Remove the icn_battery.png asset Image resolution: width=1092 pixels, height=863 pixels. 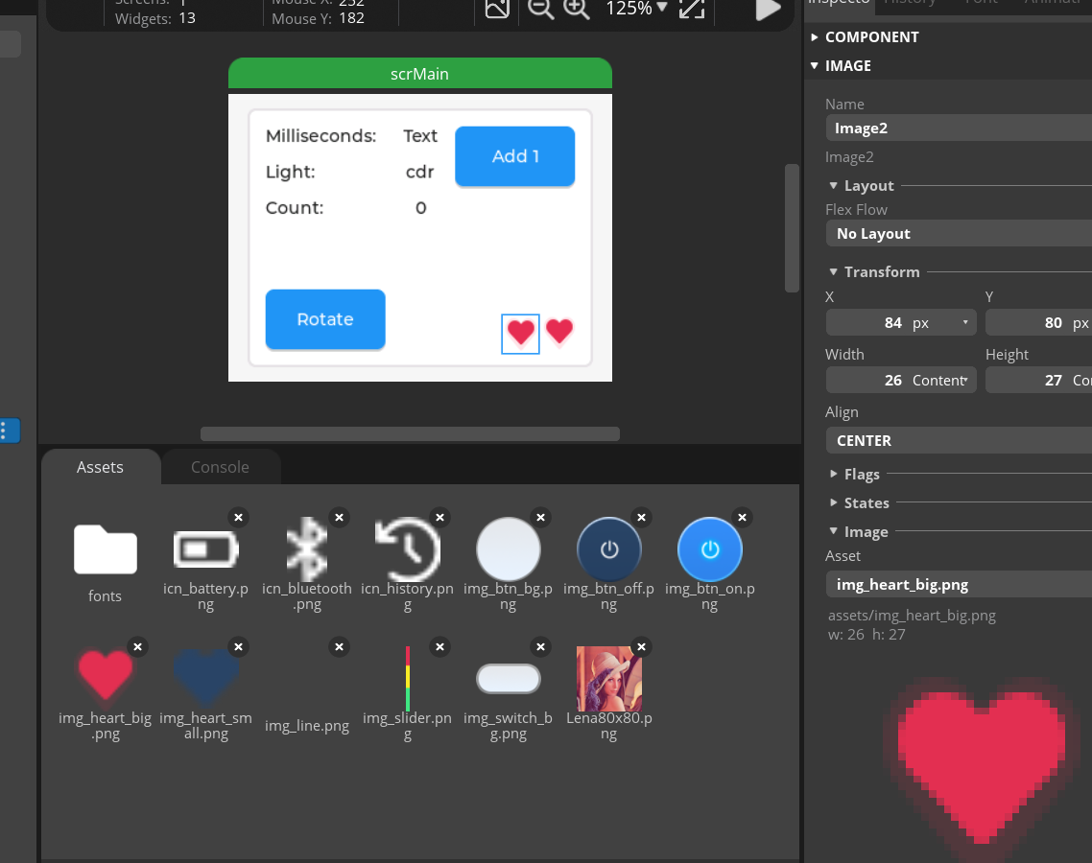coord(238,517)
